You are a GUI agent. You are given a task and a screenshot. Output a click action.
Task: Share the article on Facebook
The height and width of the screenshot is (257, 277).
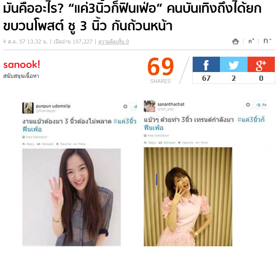point(206,64)
